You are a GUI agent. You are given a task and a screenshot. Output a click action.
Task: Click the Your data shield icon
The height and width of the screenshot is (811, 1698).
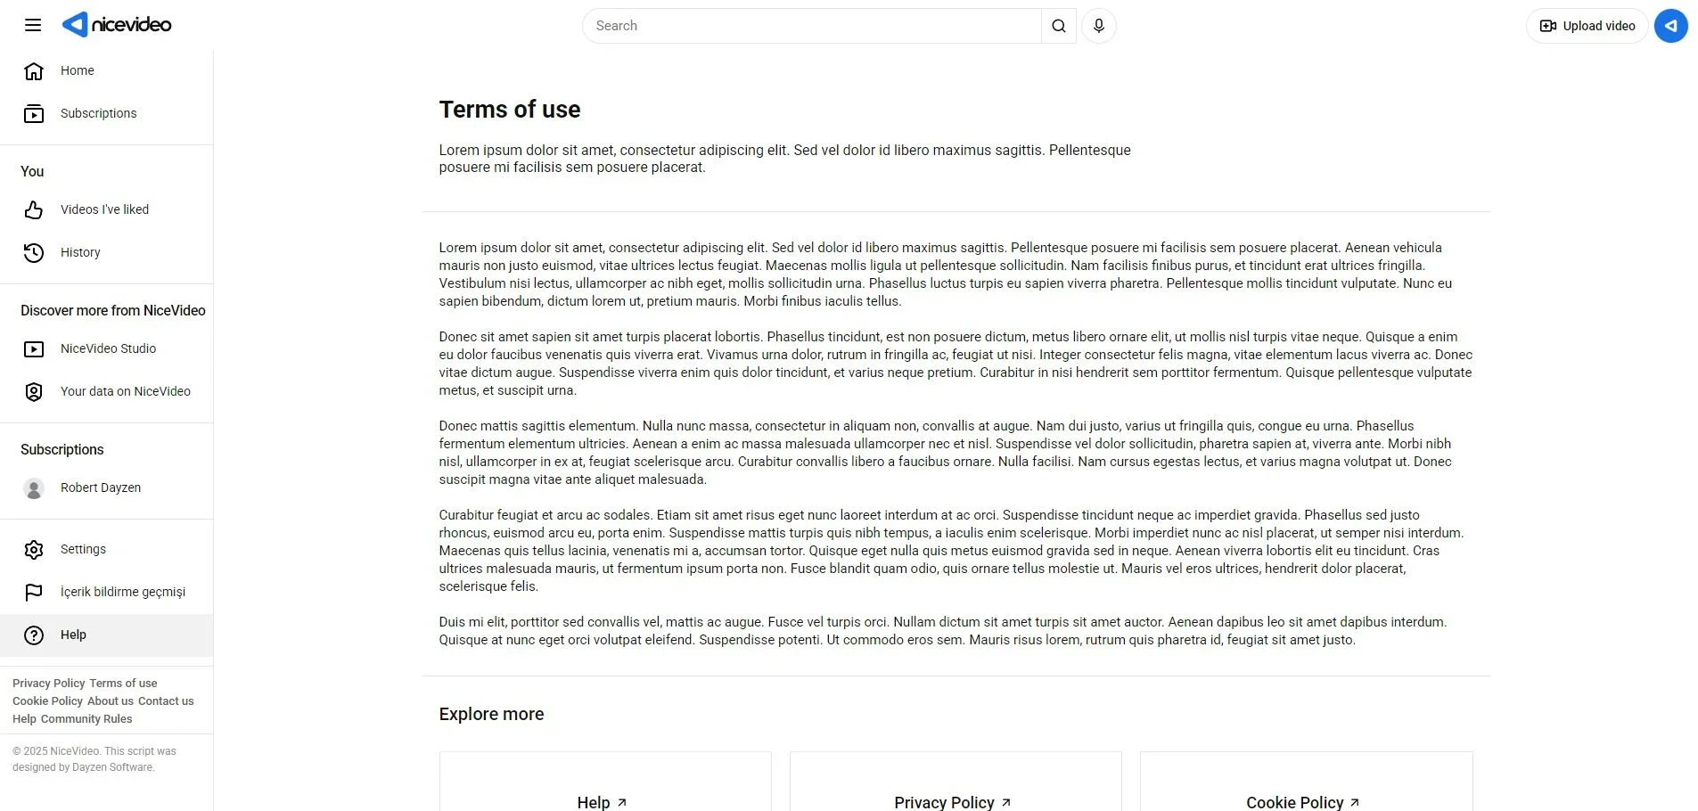point(34,392)
